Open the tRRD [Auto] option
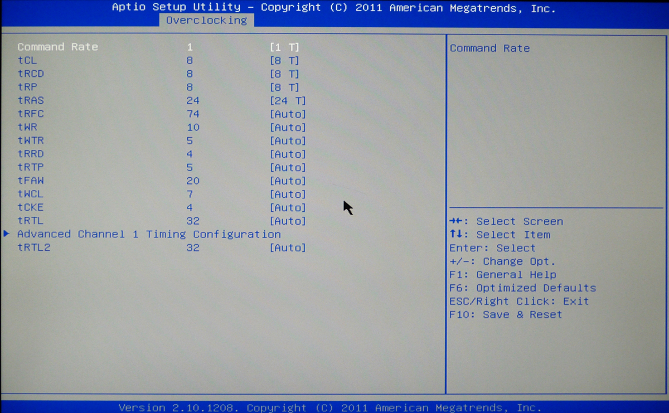669x413 pixels. pos(288,154)
